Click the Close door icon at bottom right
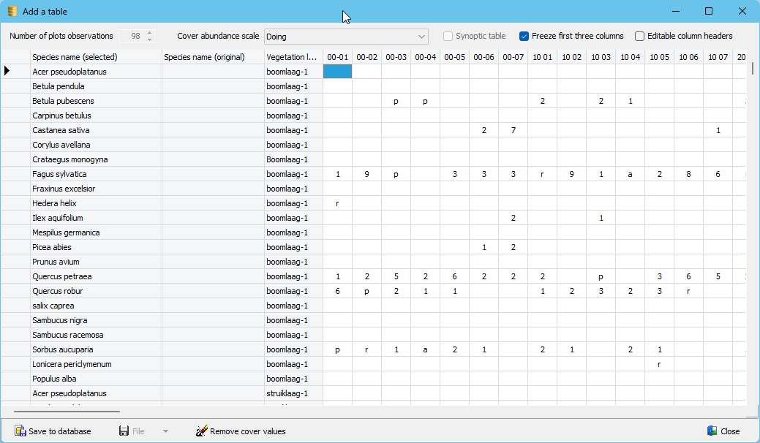Viewport: 760px width, 443px height. pyautogui.click(x=712, y=431)
